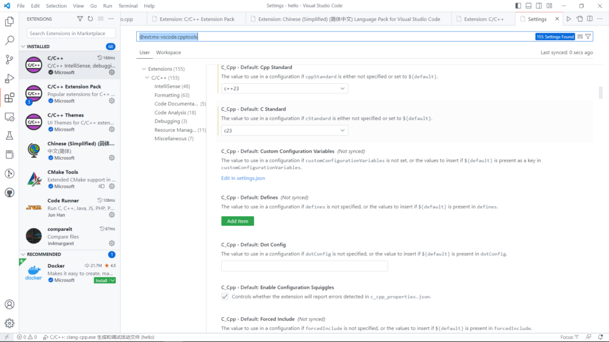Screen dimensions: 609x342
Task: Open the Testing flask icon
Action: click(10, 135)
